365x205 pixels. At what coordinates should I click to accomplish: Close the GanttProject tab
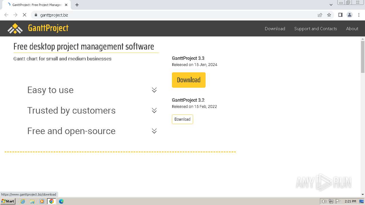pos(66,5)
